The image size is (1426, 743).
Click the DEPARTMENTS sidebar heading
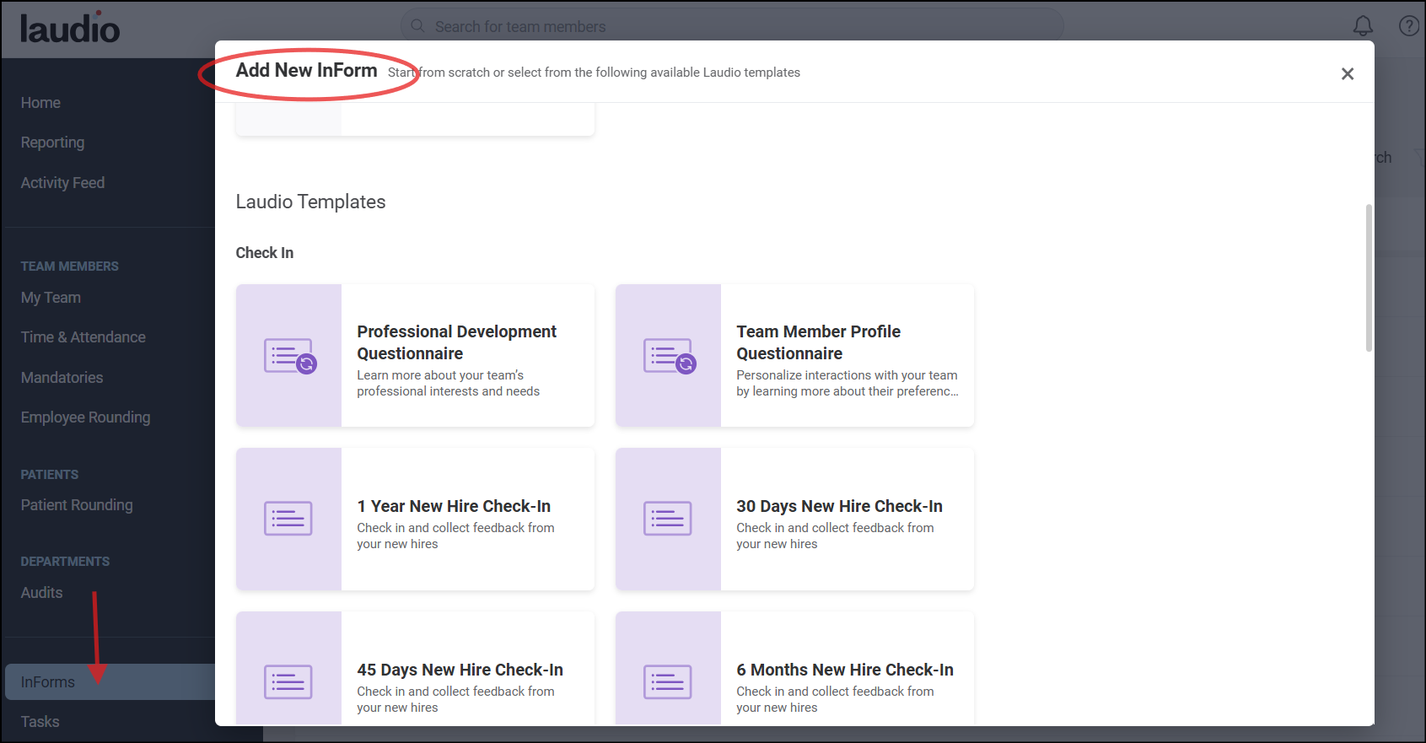(x=65, y=562)
